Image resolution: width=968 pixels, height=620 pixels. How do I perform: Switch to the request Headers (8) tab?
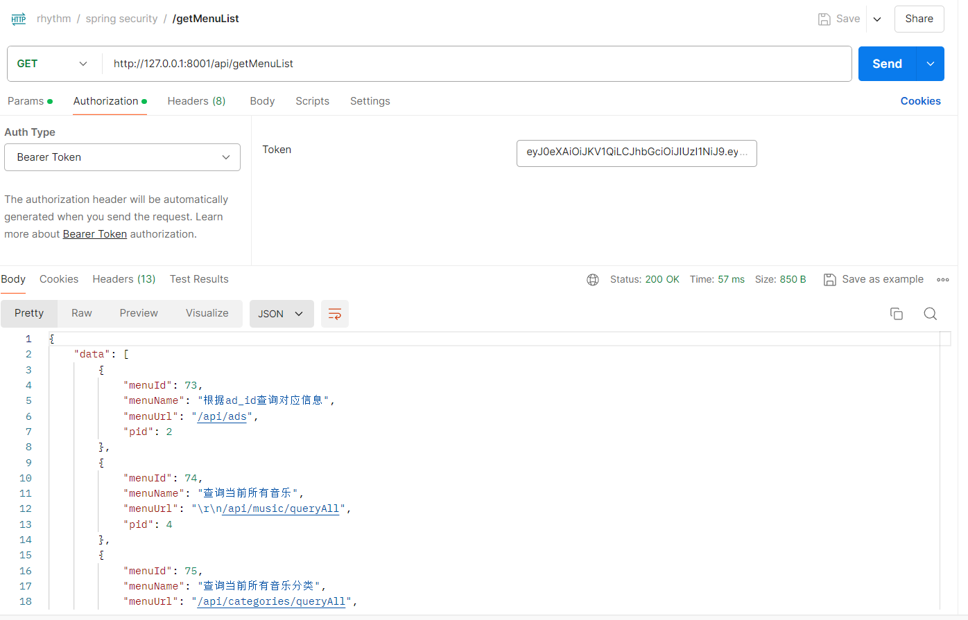coord(196,101)
